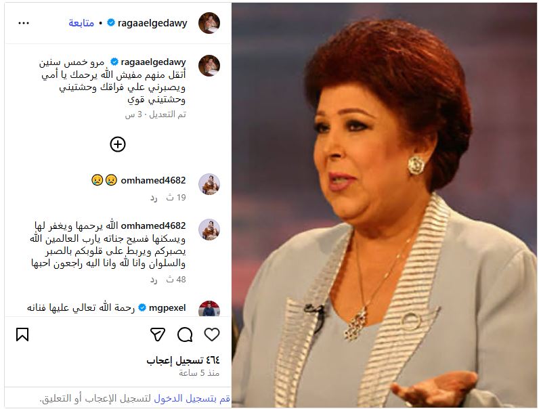The width and height of the screenshot is (539, 409).
Task: Open the post photo of the woman
Action: click(x=384, y=205)
